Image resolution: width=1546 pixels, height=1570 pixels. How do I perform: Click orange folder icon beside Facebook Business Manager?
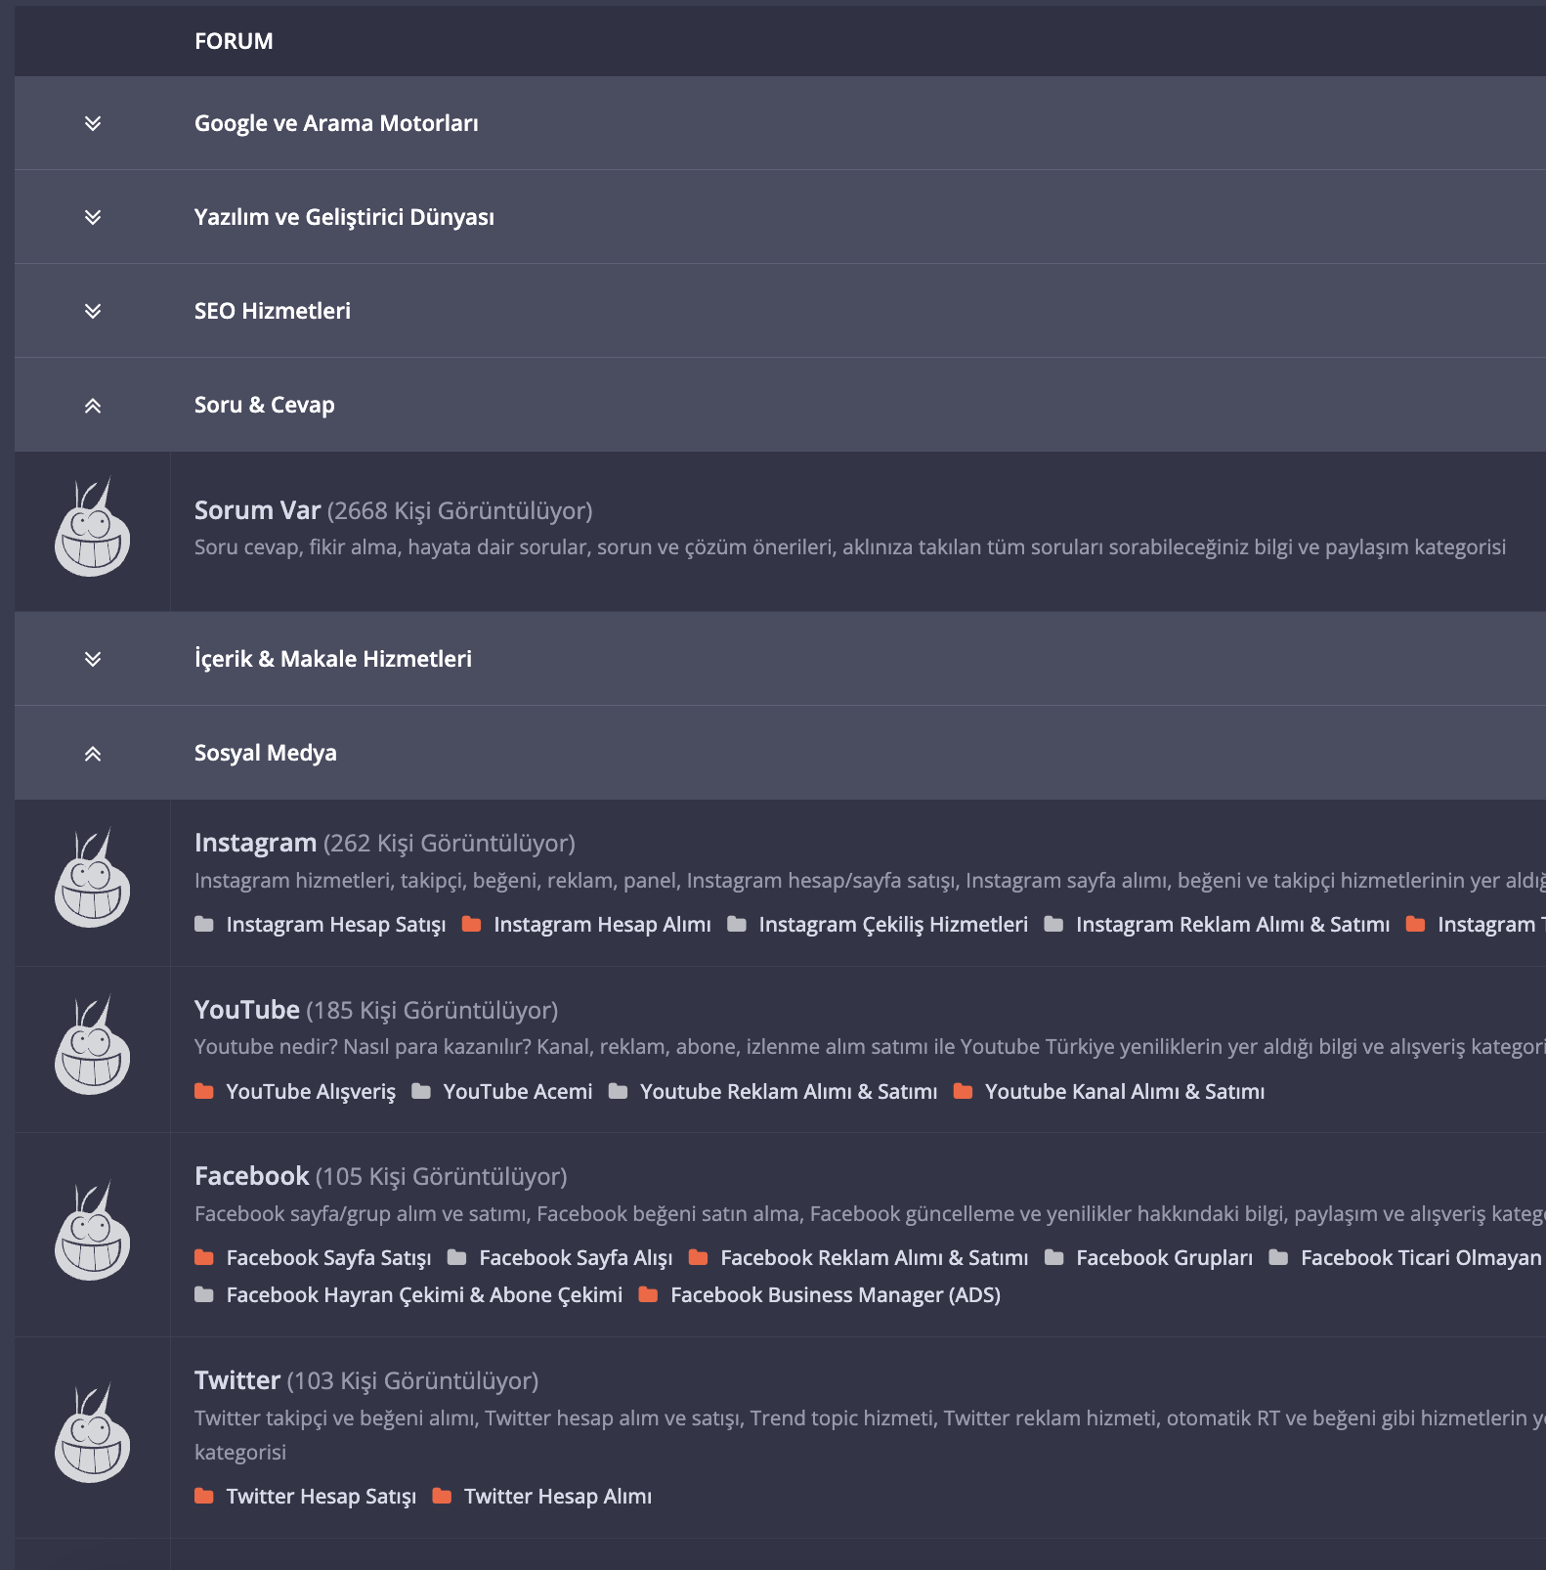[648, 1294]
